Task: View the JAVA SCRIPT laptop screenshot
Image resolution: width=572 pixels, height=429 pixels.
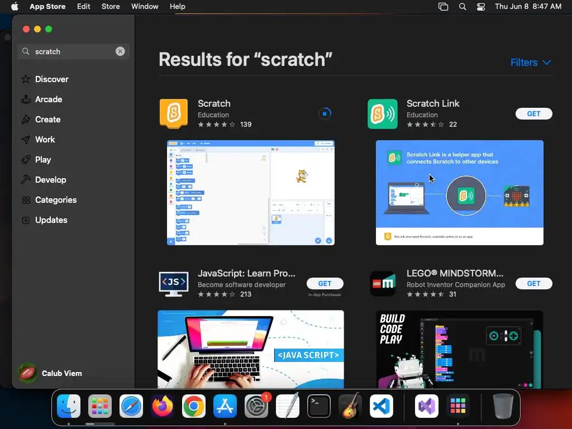Action: pos(251,349)
